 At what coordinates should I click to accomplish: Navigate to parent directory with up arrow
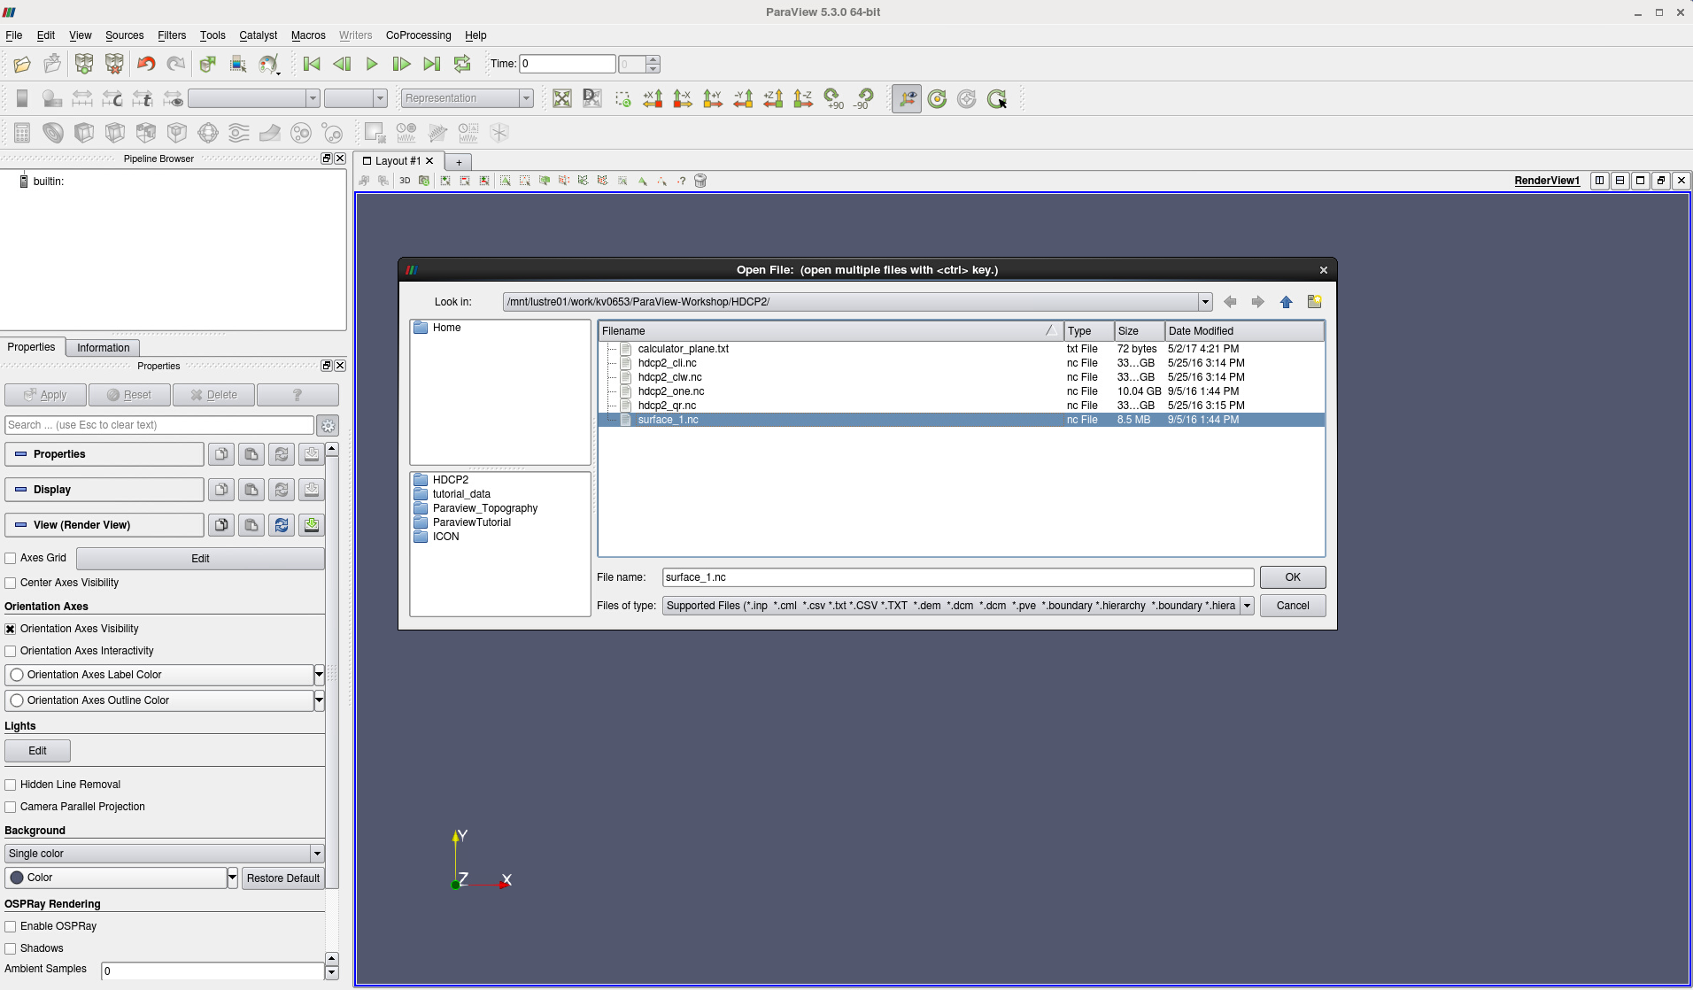(1286, 302)
